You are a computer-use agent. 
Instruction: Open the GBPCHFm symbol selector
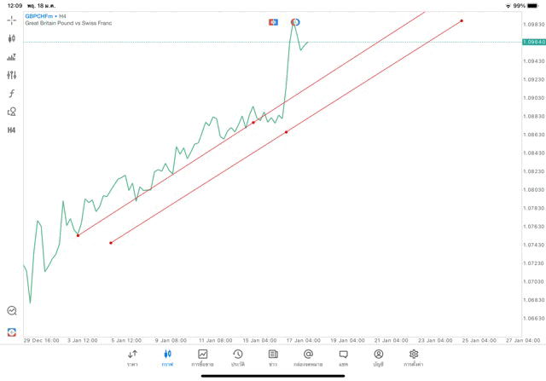[x=39, y=15]
